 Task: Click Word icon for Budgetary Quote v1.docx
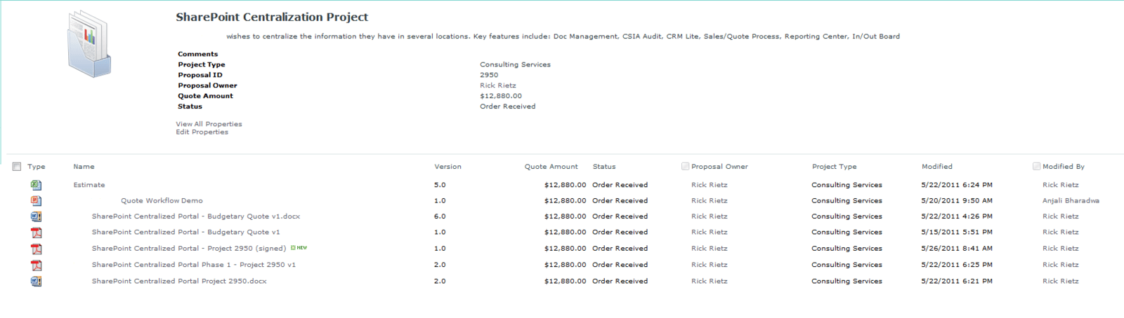click(36, 216)
